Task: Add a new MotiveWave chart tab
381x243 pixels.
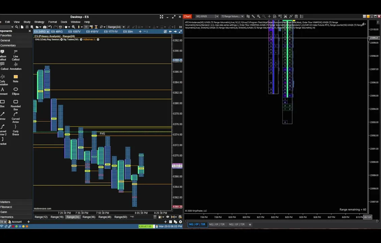Action: coord(140,32)
